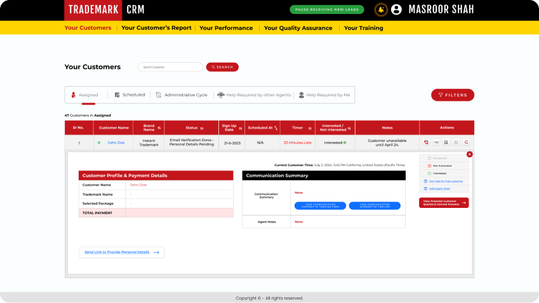Click the red refresh action icon
This screenshot has height=303, width=539.
(466, 143)
